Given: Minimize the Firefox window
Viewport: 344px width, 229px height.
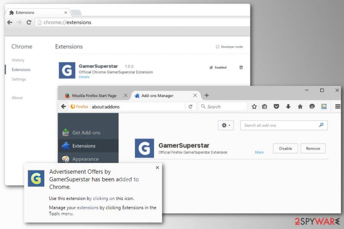Looking at the screenshot, I should point(307,90).
